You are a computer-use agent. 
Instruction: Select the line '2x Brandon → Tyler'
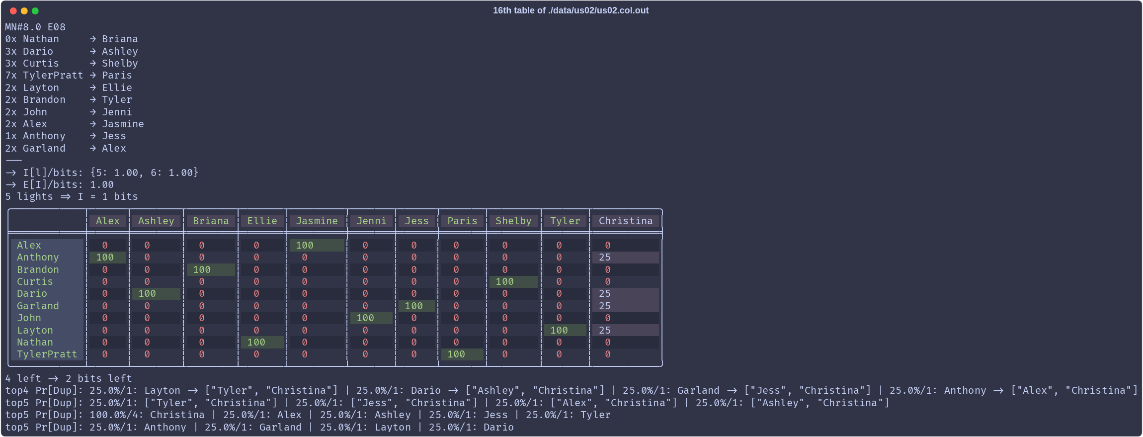click(69, 99)
